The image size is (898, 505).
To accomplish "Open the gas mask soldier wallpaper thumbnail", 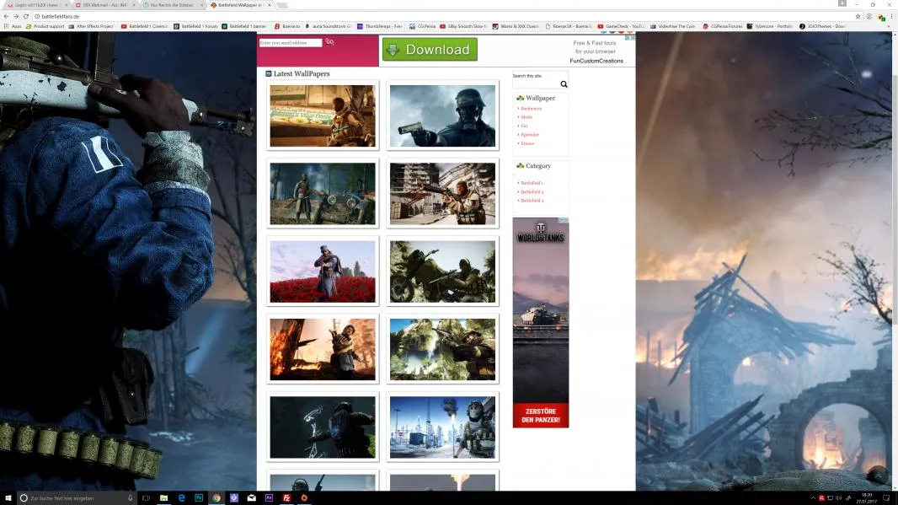I will (x=442, y=116).
